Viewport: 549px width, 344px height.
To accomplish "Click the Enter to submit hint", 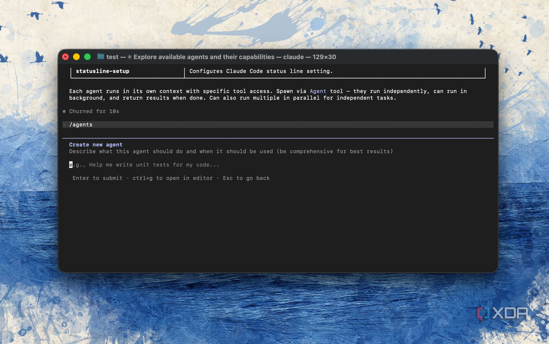I will tap(97, 178).
